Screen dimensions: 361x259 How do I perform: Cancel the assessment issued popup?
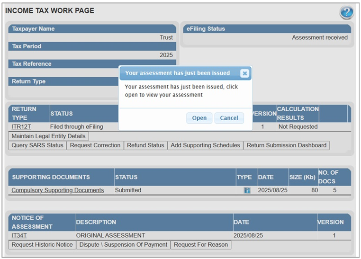click(229, 118)
